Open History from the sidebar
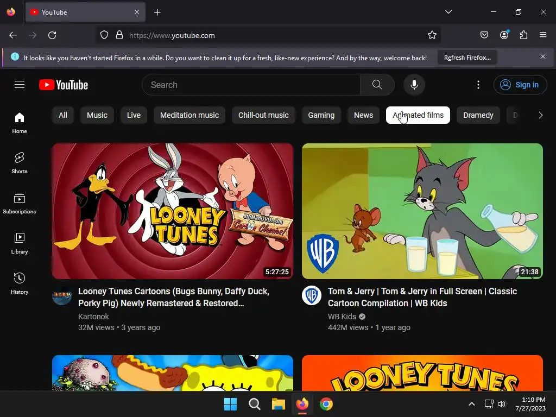Screen dimensions: 556x417 click(20, 283)
